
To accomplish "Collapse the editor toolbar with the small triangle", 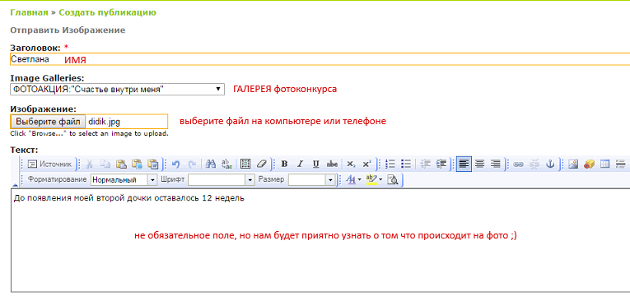I will (16, 185).
